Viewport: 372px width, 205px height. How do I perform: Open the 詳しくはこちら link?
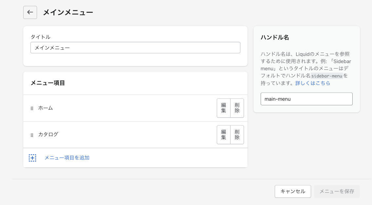tap(313, 83)
